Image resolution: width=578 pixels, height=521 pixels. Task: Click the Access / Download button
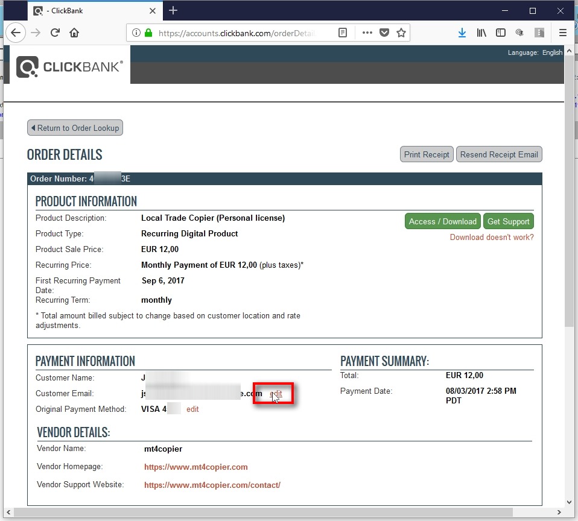443,221
